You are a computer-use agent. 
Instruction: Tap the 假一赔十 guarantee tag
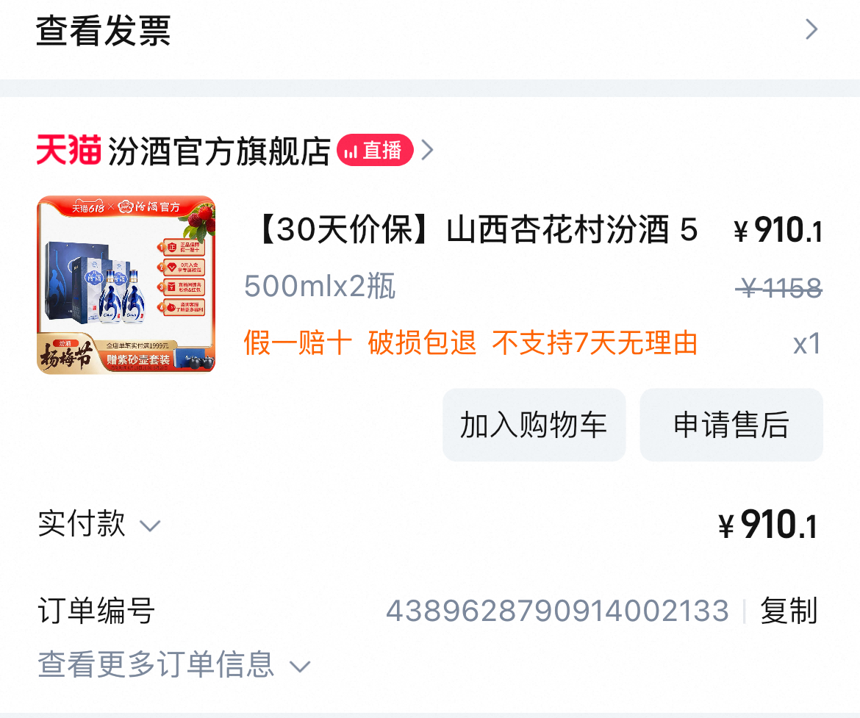(x=298, y=343)
